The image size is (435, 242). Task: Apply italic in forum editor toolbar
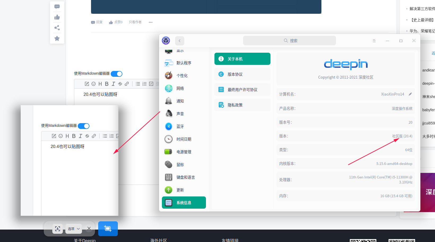(x=113, y=84)
